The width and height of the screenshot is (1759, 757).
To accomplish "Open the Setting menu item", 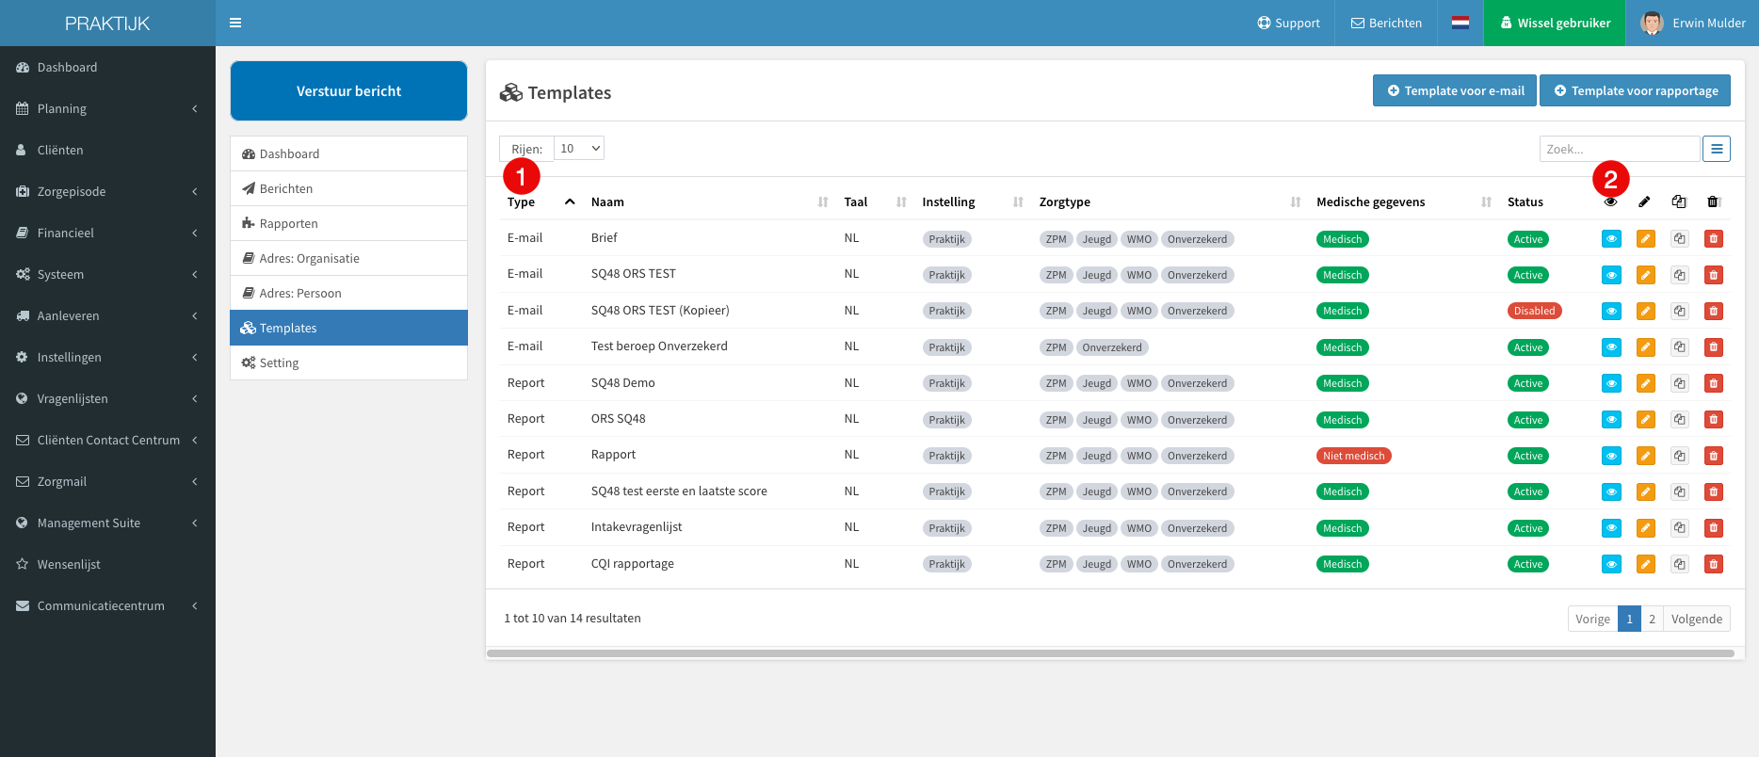I will pos(348,362).
